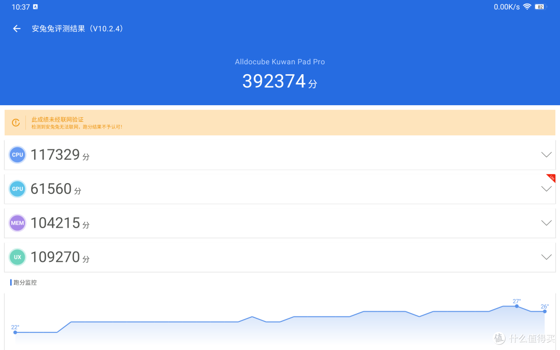Expand the CPU score details chevron
This screenshot has width=560, height=350.
[546, 155]
